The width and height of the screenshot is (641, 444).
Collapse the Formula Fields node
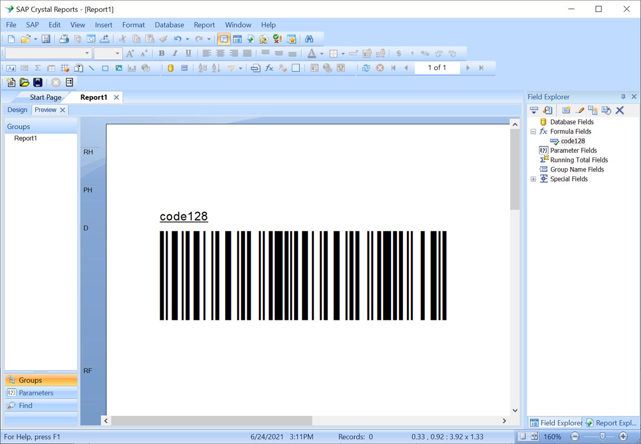click(533, 131)
